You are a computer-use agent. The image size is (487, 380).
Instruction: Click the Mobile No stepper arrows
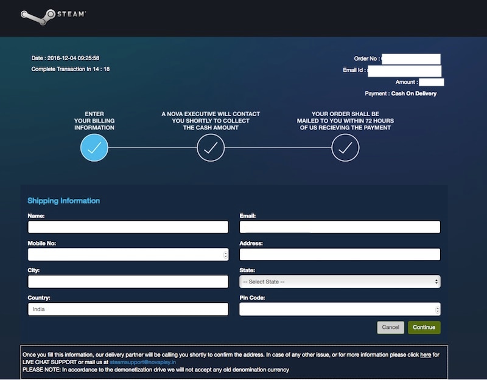[225, 255]
